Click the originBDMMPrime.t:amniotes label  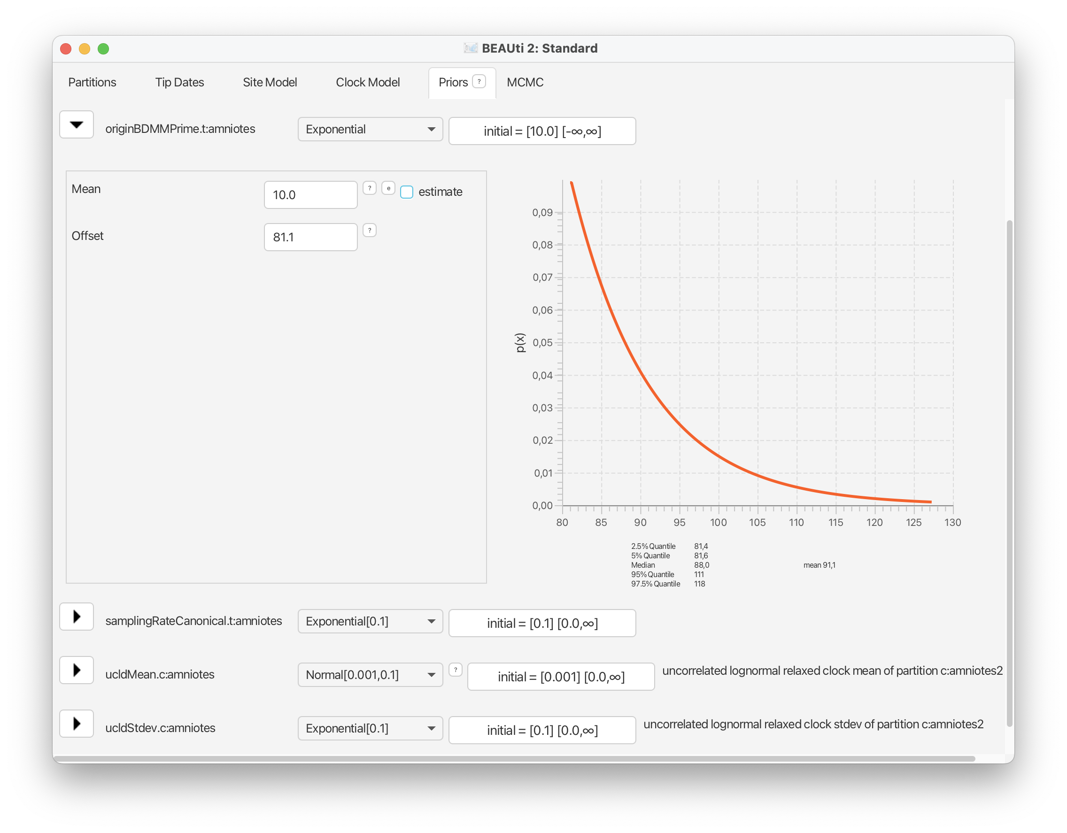click(x=180, y=129)
